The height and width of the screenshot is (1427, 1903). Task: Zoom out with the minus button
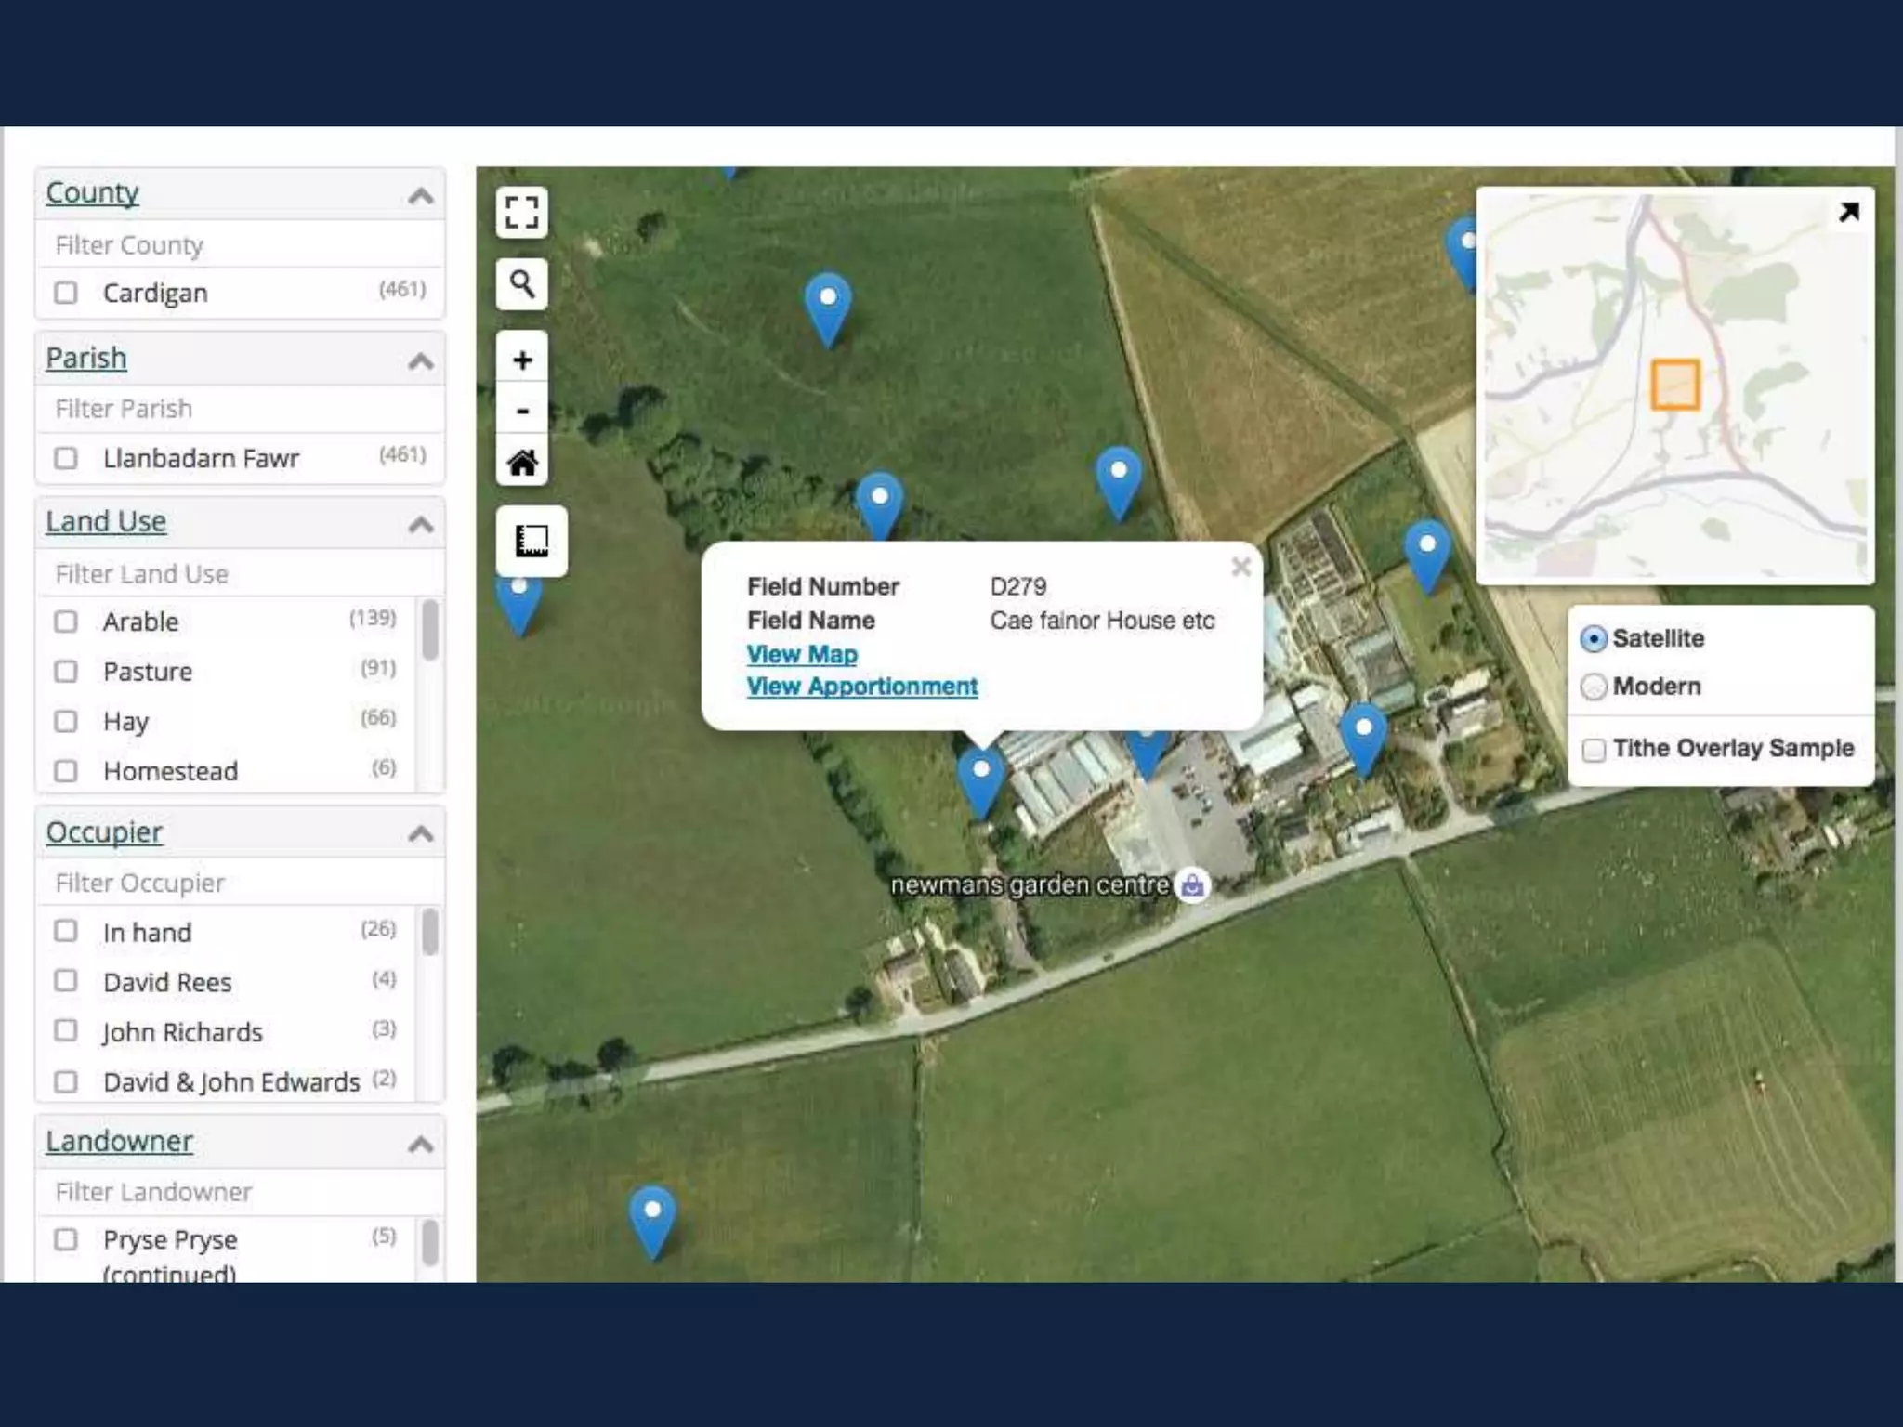point(522,411)
